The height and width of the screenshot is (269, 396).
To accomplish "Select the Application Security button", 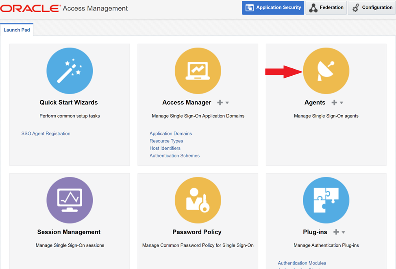I will click(x=273, y=8).
